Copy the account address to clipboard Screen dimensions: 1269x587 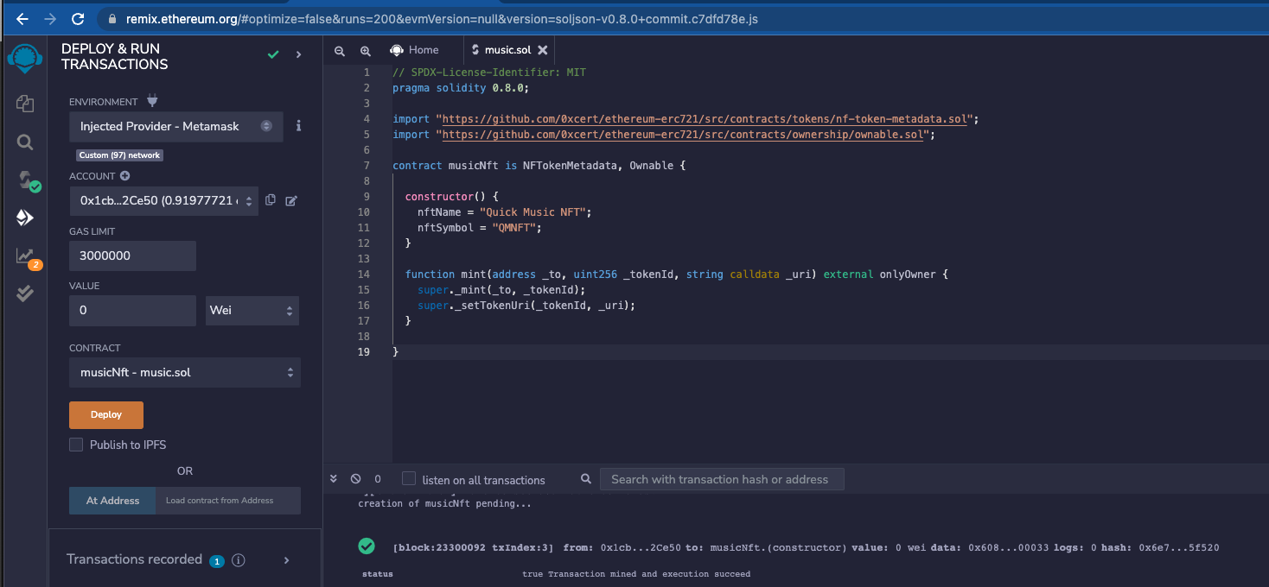pyautogui.click(x=271, y=200)
